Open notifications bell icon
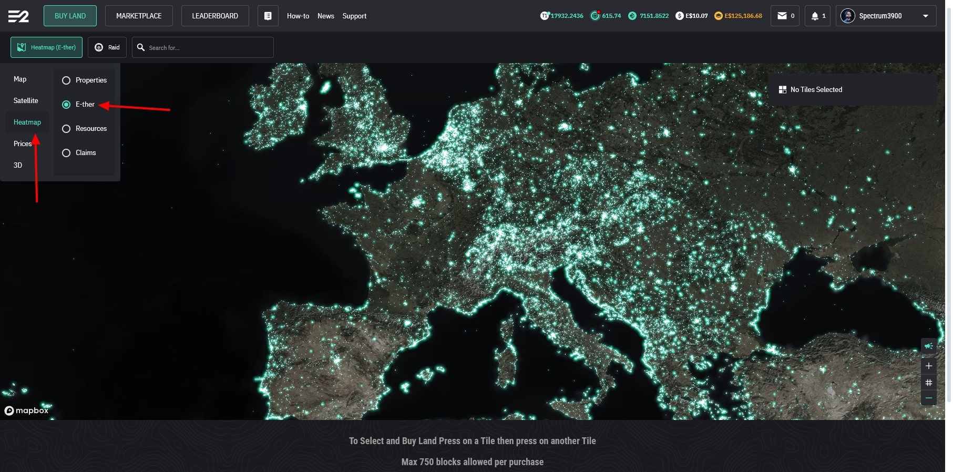This screenshot has height=472, width=953. pyautogui.click(x=815, y=16)
